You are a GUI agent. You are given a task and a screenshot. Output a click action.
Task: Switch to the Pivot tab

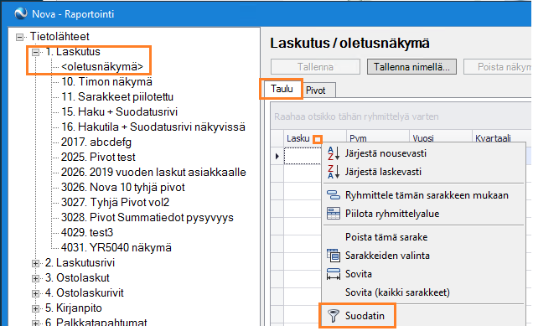(x=316, y=91)
